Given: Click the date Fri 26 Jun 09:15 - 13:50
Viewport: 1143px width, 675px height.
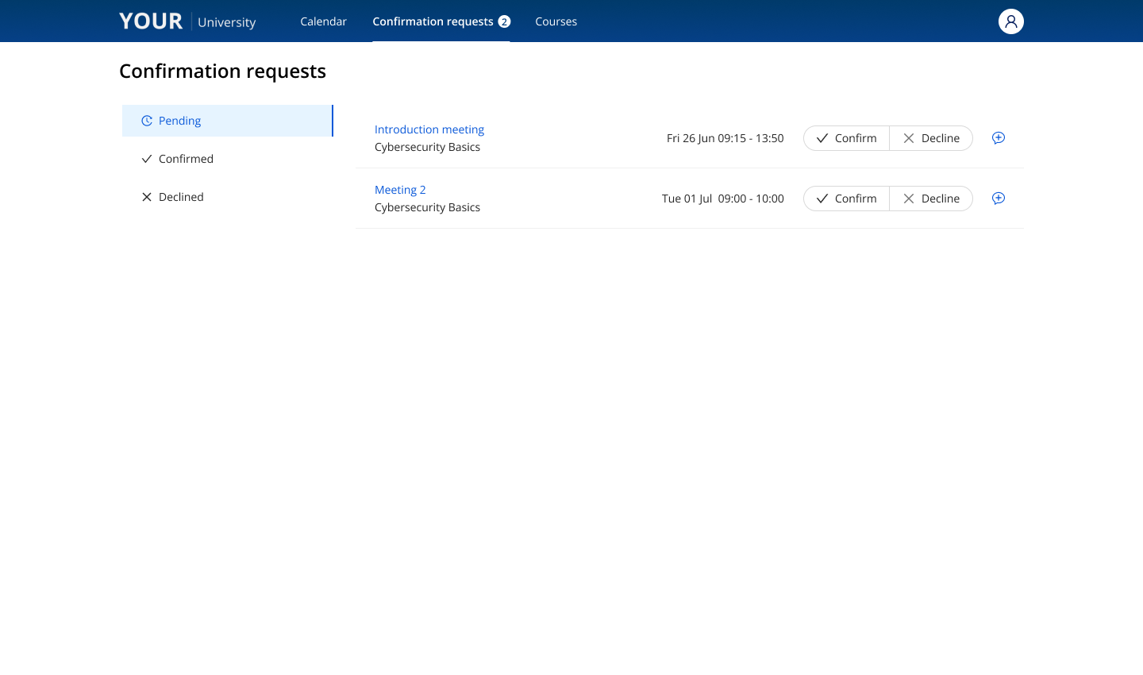Looking at the screenshot, I should (x=725, y=138).
